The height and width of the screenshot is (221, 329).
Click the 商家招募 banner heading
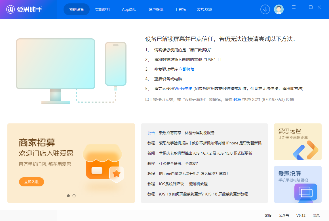click(x=37, y=143)
